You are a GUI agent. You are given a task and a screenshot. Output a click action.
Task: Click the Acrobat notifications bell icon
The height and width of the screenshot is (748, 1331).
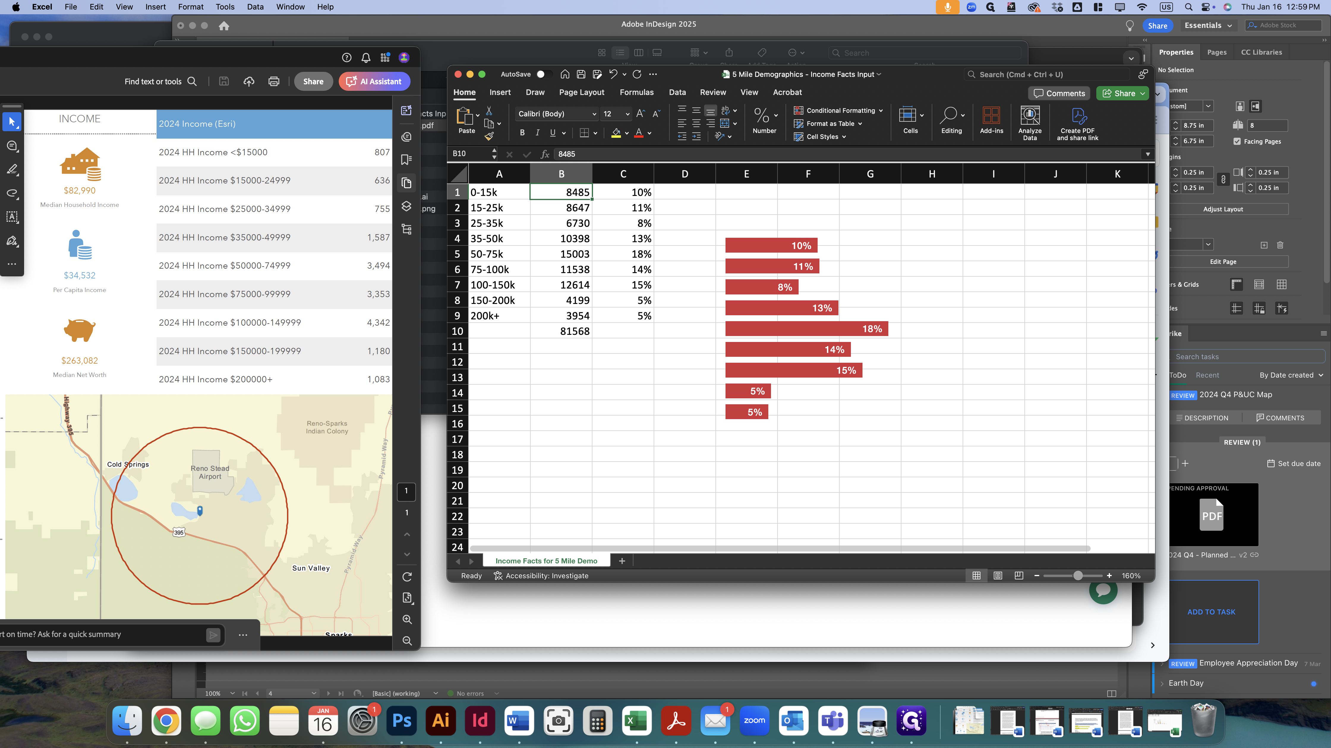coord(366,58)
